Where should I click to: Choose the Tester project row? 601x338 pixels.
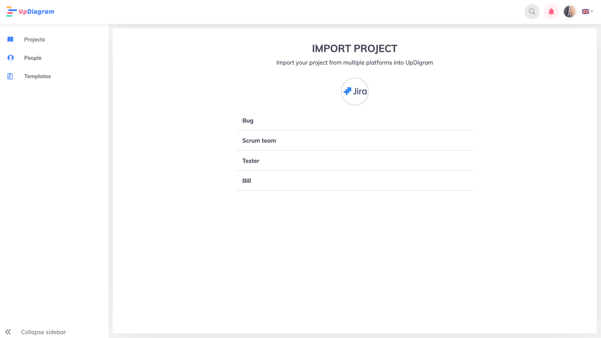(355, 161)
